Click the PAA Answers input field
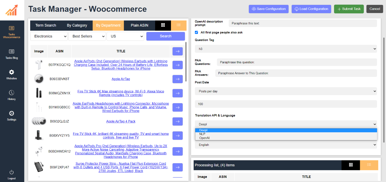 click(x=296, y=73)
